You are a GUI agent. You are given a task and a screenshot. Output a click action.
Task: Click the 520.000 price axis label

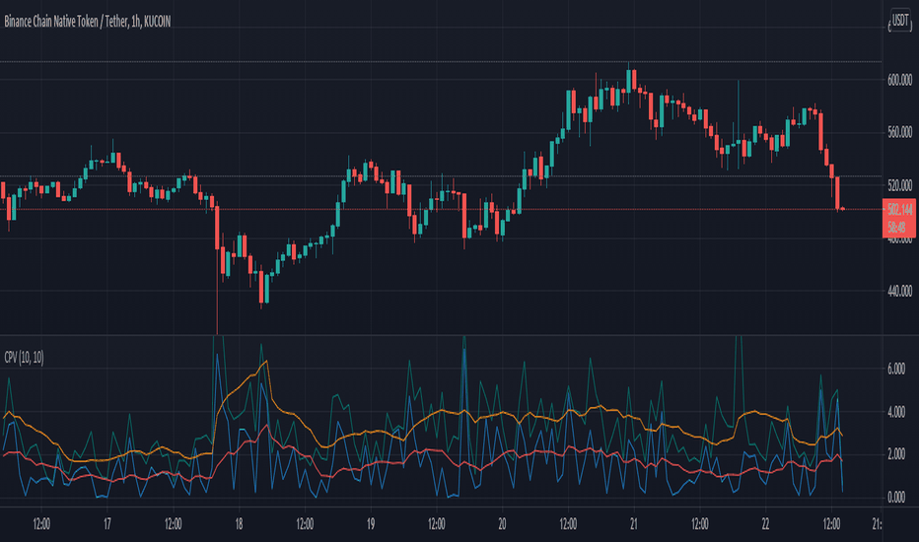pyautogui.click(x=899, y=185)
